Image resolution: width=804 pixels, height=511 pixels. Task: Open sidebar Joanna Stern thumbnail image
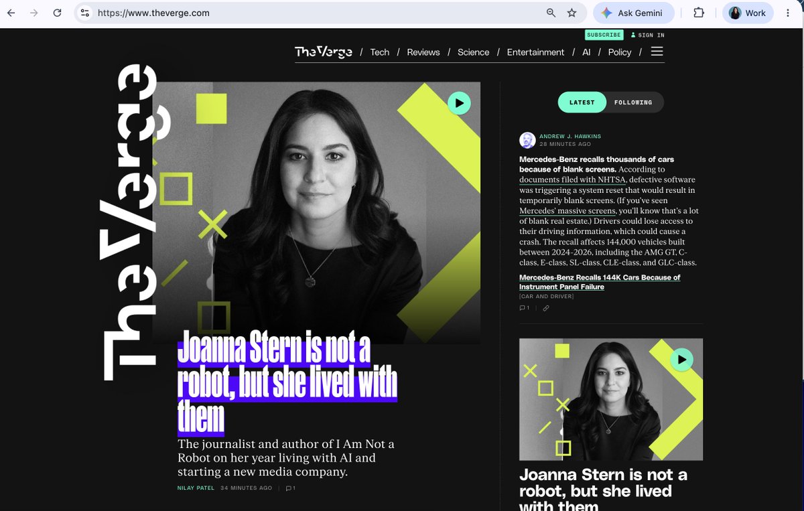pos(611,399)
